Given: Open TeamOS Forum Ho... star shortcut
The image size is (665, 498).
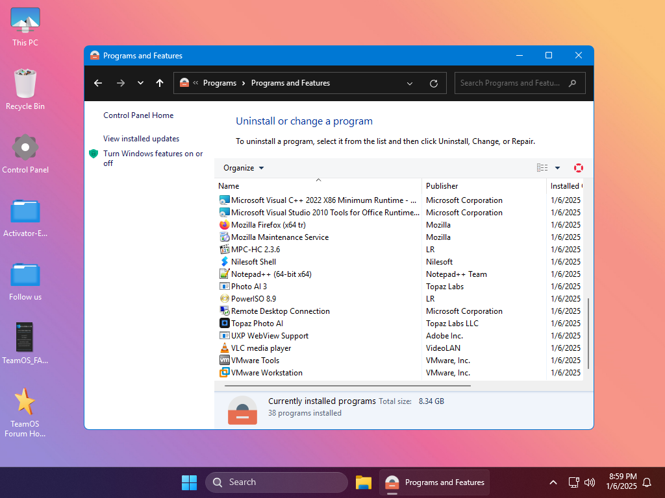Looking at the screenshot, I should (25, 413).
